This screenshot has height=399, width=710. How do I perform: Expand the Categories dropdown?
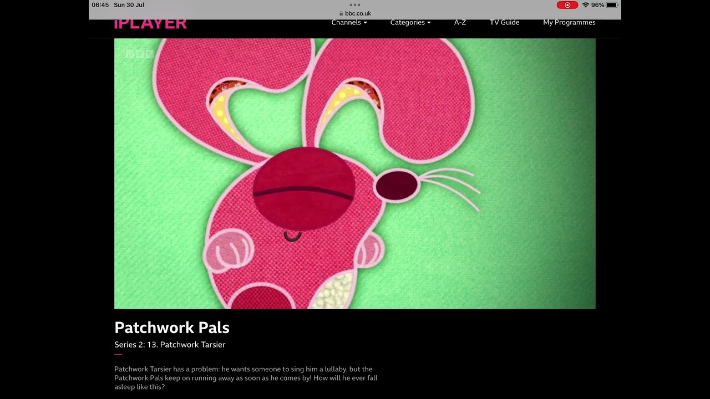point(410,22)
